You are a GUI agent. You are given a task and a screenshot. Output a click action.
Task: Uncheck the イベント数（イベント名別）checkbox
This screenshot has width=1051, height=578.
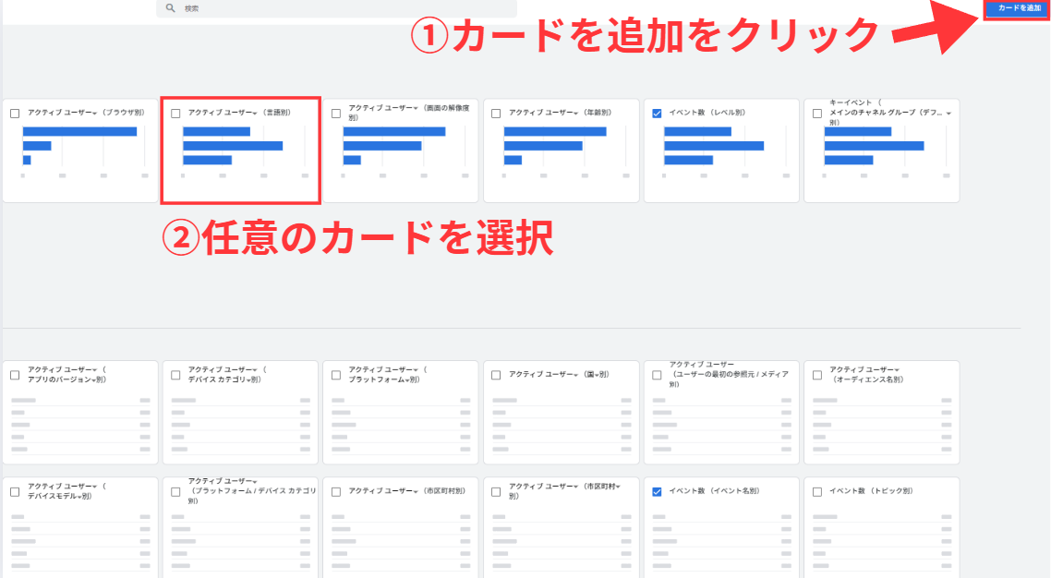tap(657, 492)
